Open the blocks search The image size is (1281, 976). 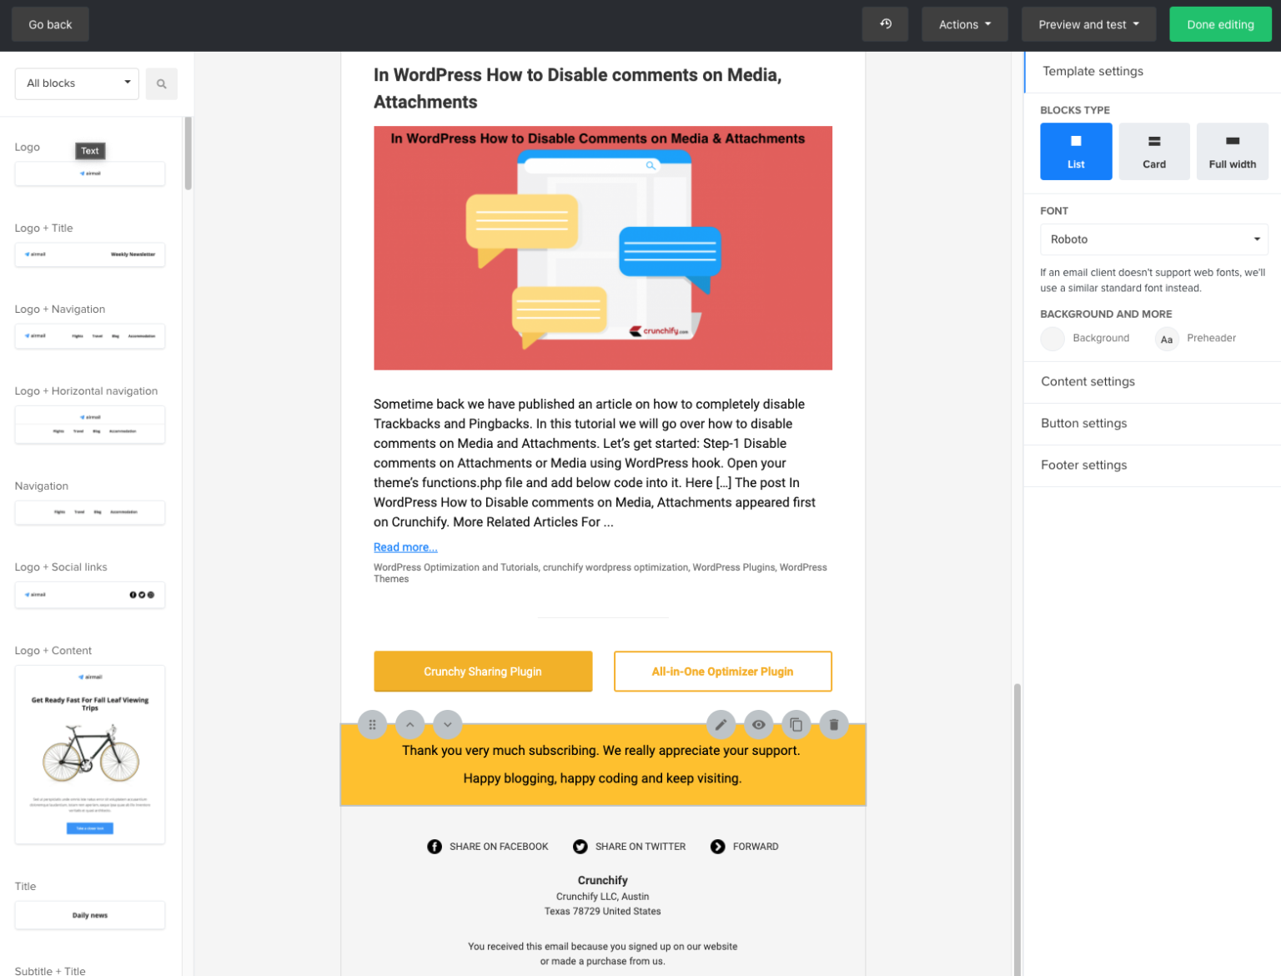click(x=161, y=83)
